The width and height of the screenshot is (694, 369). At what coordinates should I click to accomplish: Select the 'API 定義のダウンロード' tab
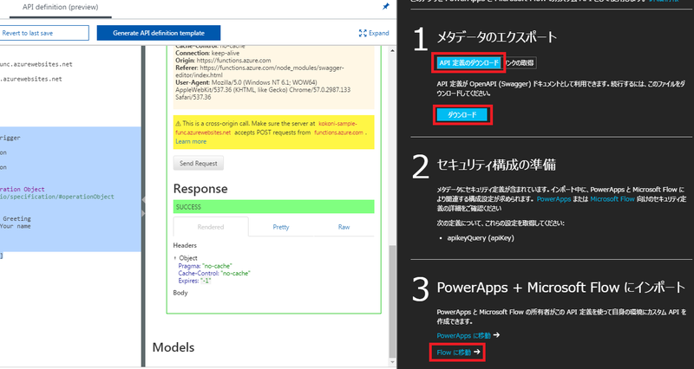[468, 62]
